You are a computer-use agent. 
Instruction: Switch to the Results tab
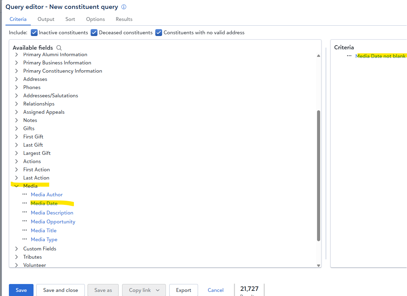click(x=124, y=19)
